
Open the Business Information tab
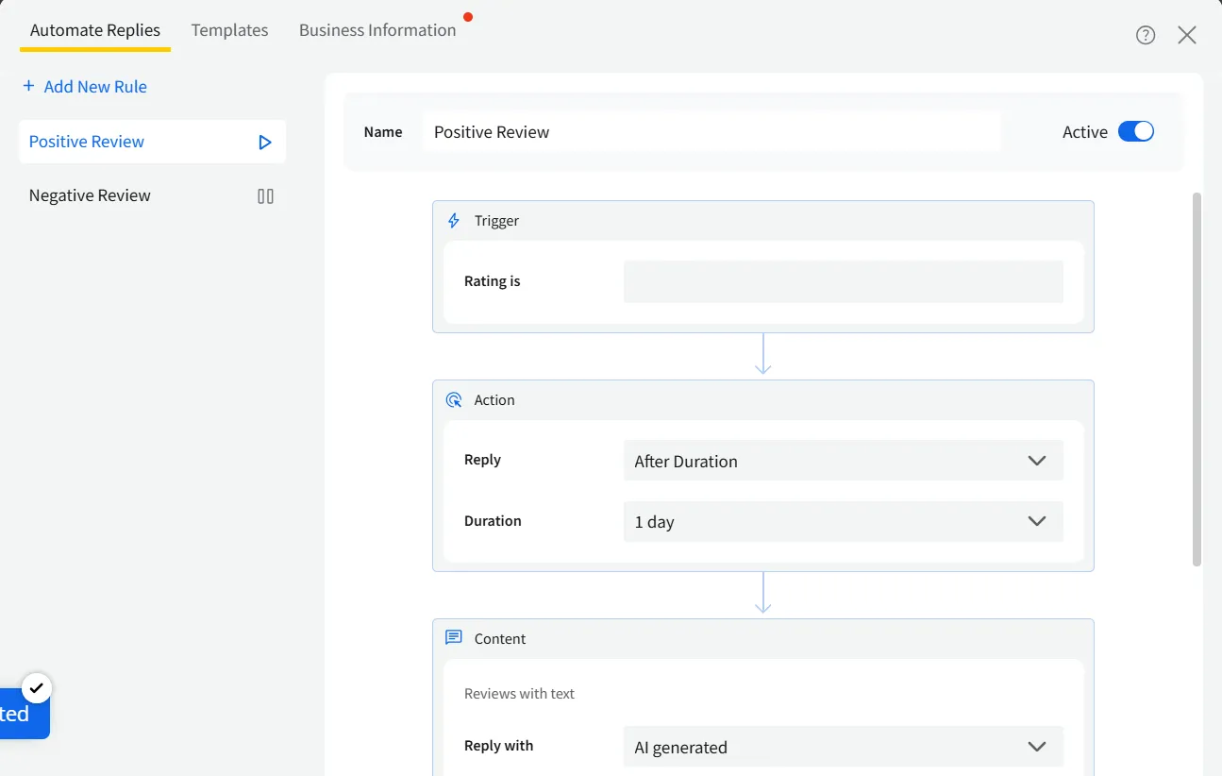click(x=377, y=30)
